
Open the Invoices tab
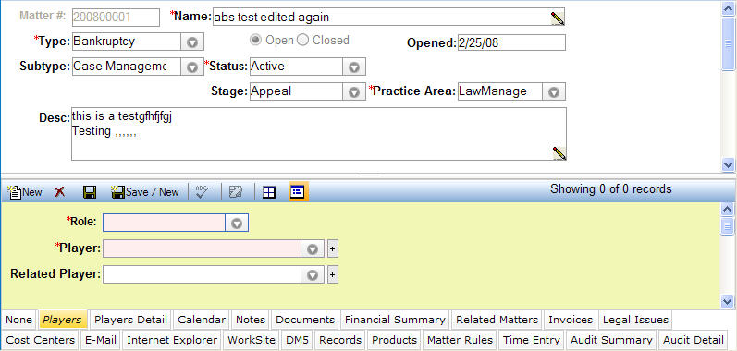[571, 320]
